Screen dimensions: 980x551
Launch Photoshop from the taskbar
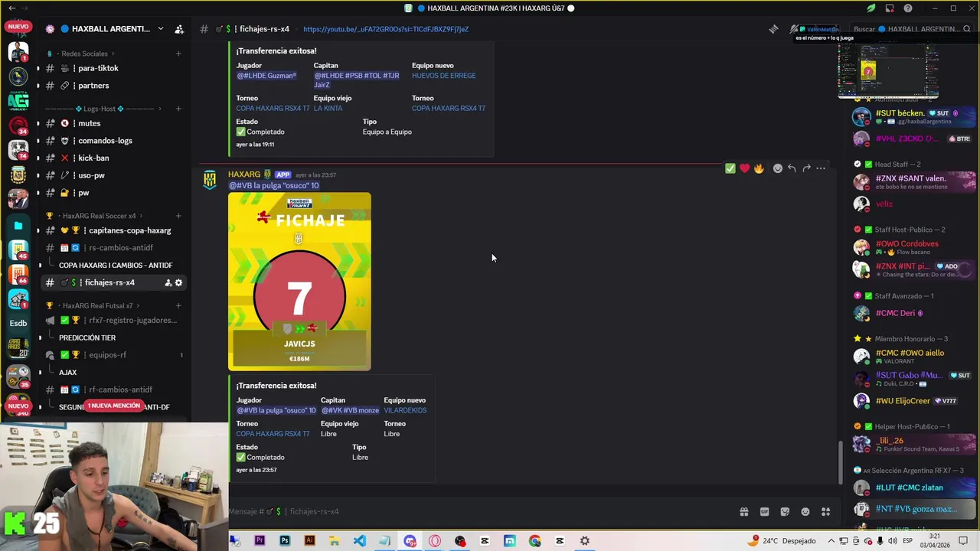(285, 541)
